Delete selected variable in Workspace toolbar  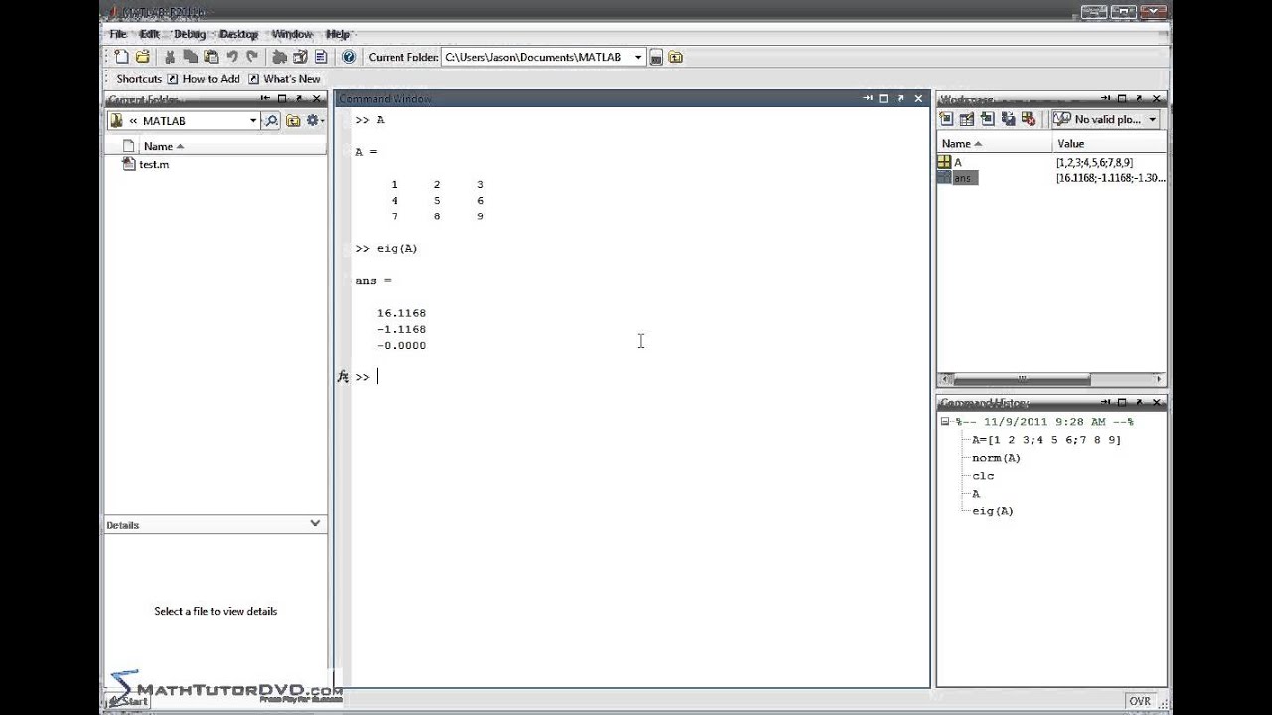[1030, 119]
